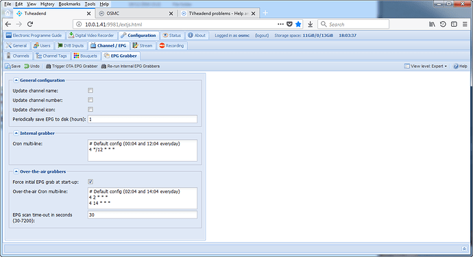
Task: Open the Firefox home tab icon
Action: 8,13
